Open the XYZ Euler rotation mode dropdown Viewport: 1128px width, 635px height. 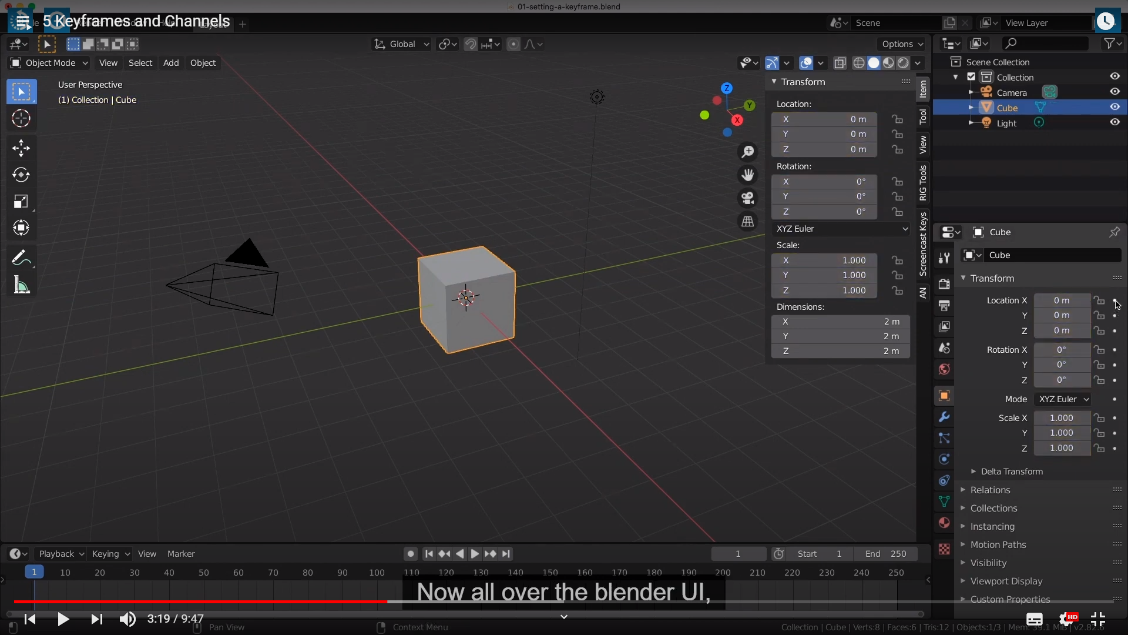click(841, 229)
